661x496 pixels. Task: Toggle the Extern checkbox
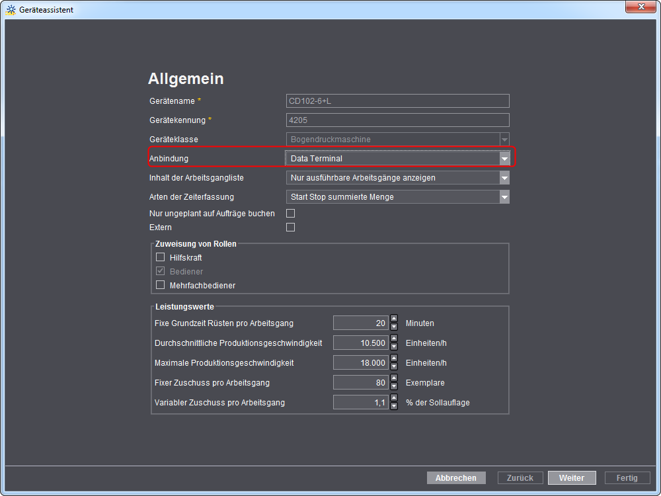point(290,227)
